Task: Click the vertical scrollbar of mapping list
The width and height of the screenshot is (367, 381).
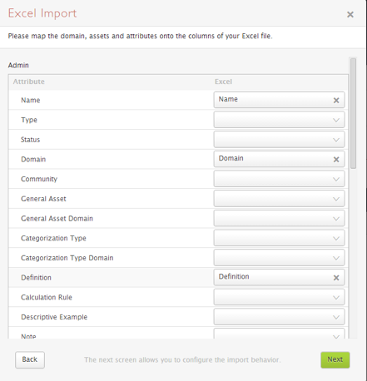Action: [x=353, y=113]
